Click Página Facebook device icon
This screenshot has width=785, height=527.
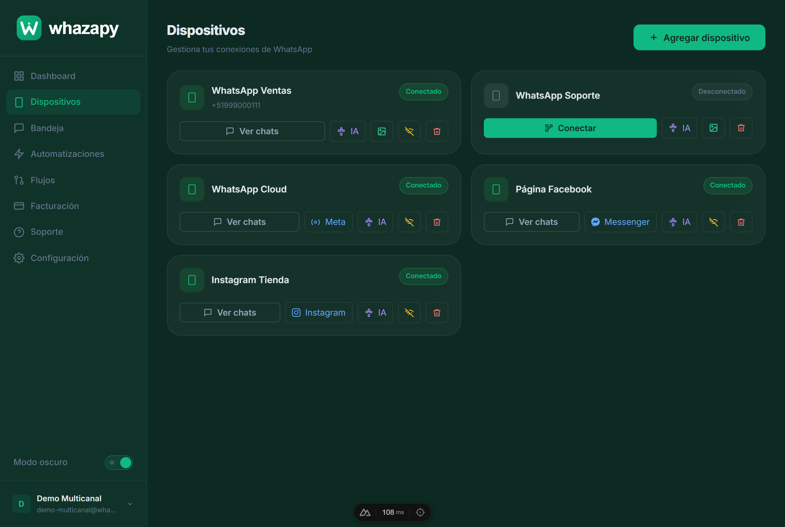pyautogui.click(x=496, y=189)
